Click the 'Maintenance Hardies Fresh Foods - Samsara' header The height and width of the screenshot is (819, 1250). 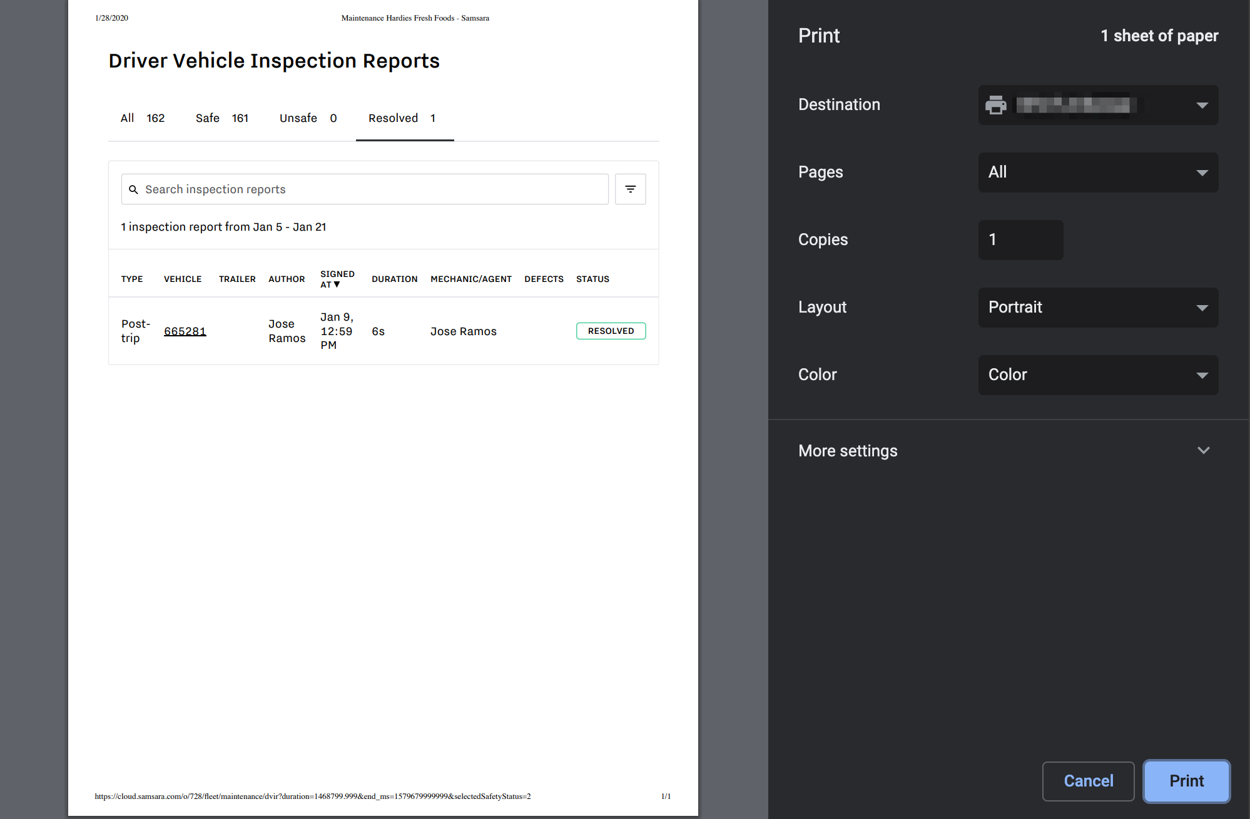[415, 18]
